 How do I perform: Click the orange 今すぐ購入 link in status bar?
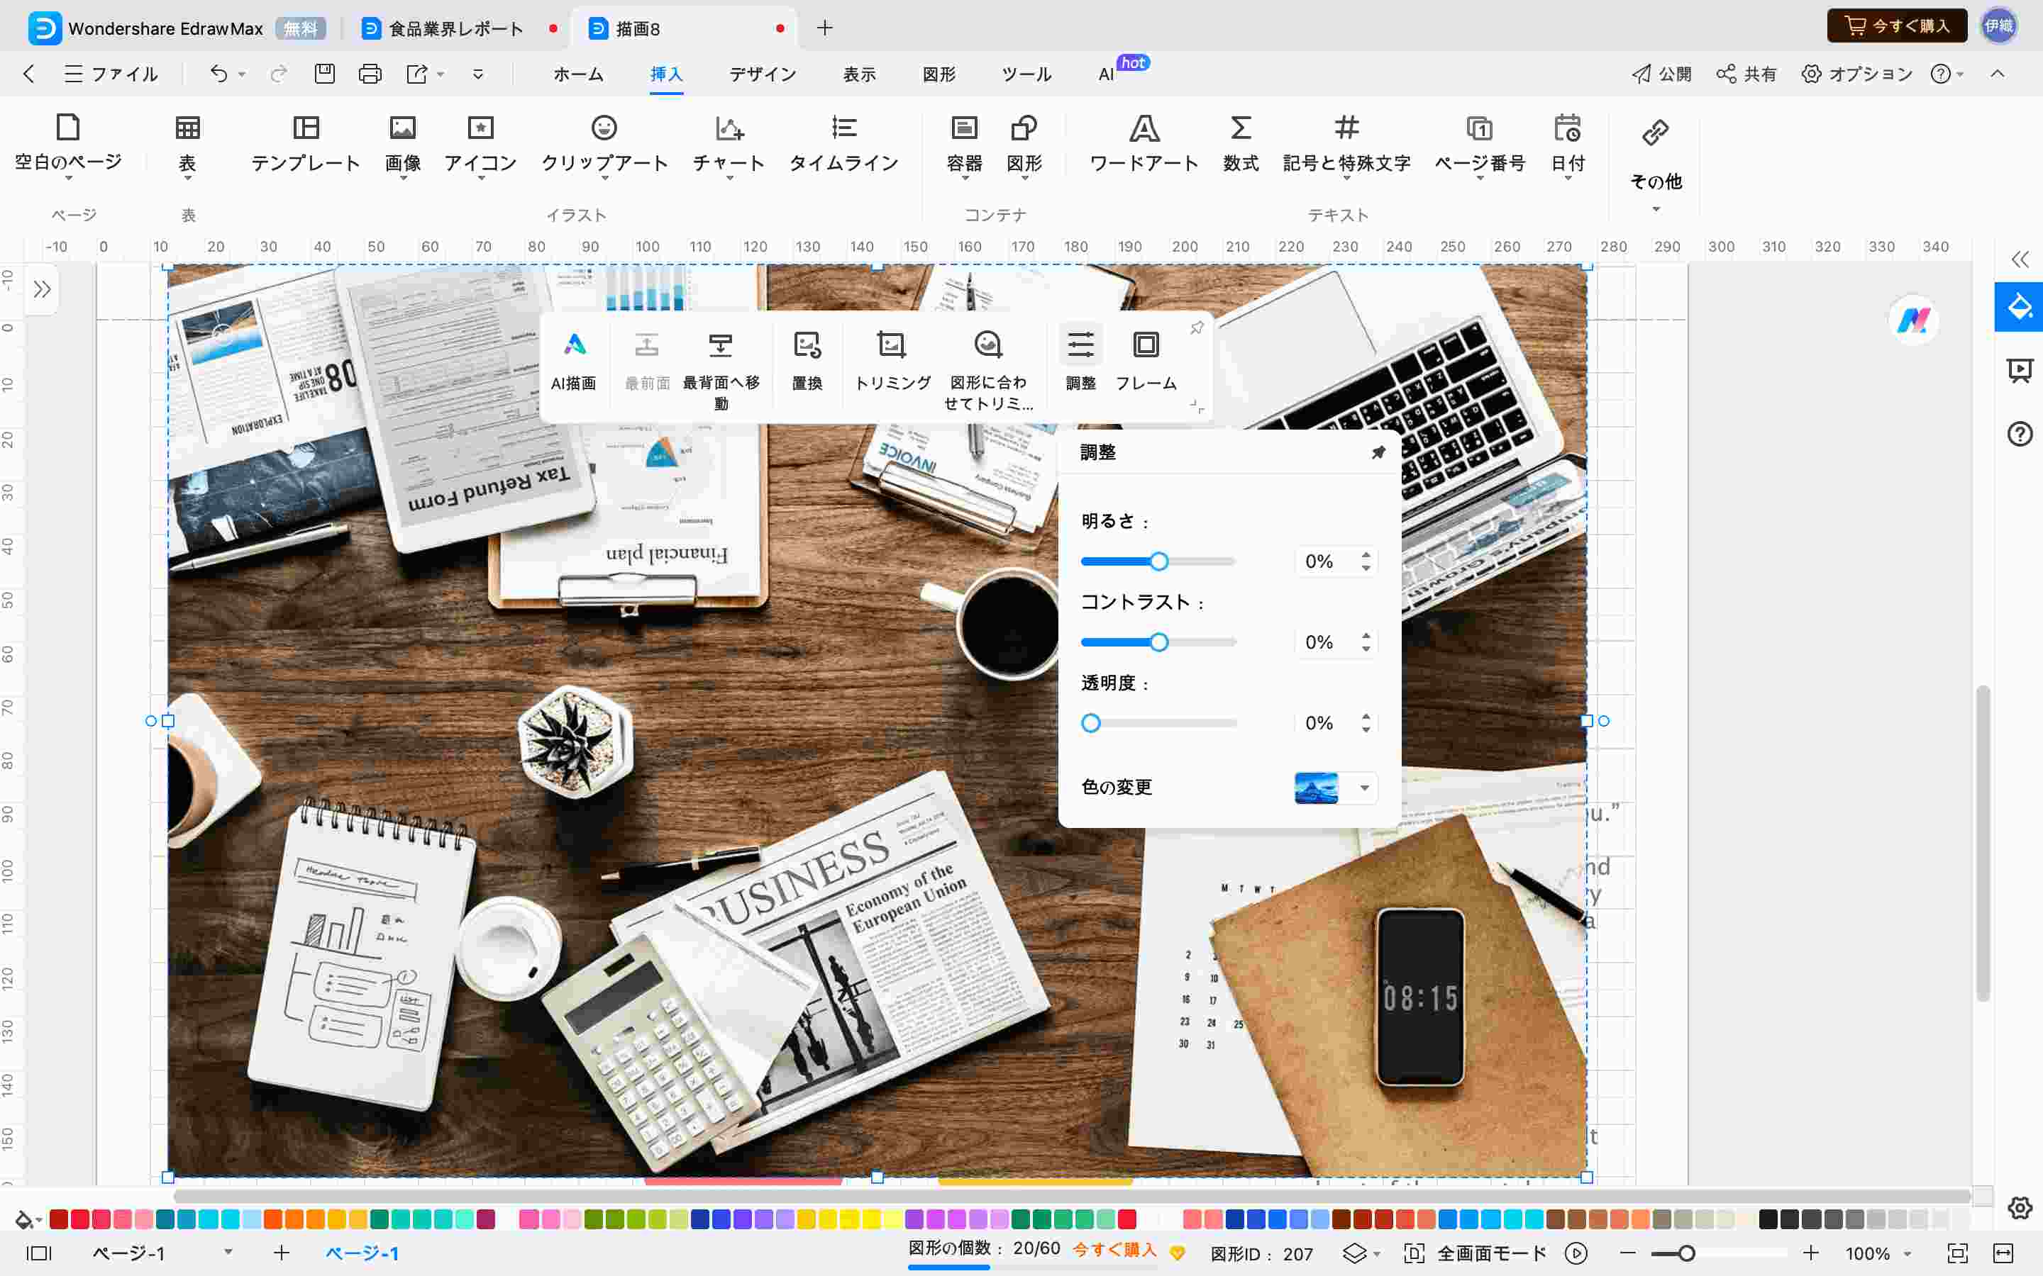[1114, 1250]
